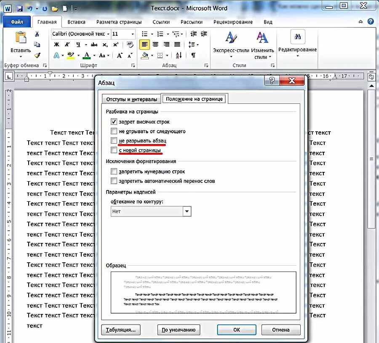Viewport: 379px width, 343px height.
Task: Click the Clear Formatting icon
Action: pyautogui.click(x=130, y=45)
